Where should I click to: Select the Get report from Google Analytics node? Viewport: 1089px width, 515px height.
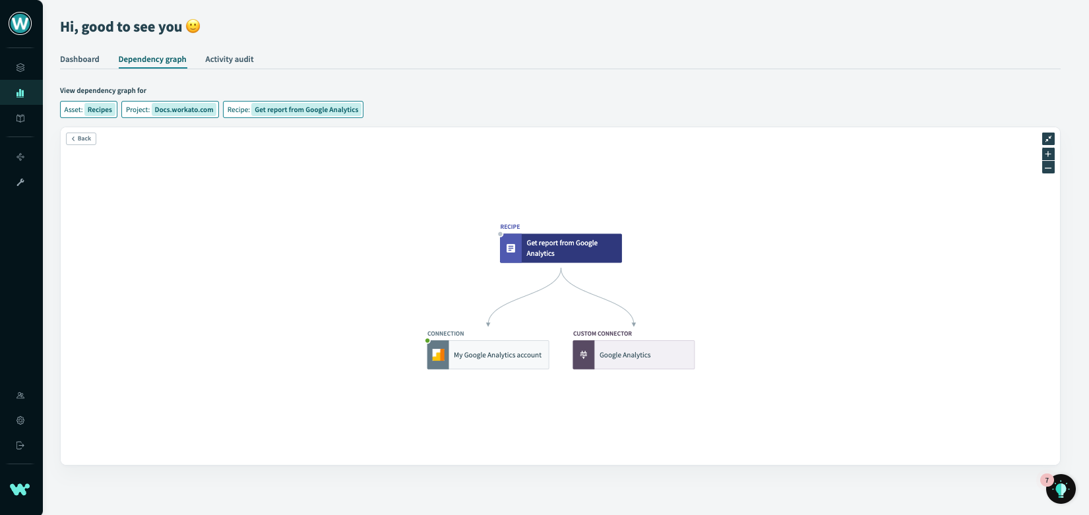click(561, 249)
